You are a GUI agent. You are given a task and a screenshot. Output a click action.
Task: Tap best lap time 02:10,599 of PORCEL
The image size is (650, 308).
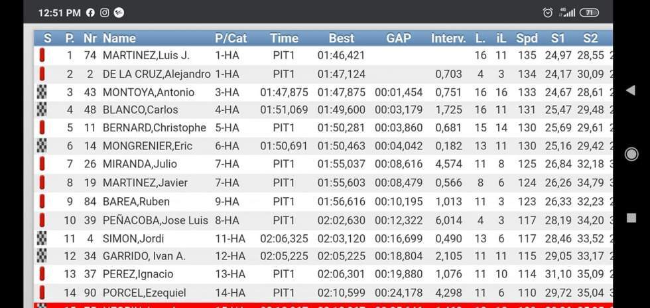(x=341, y=293)
